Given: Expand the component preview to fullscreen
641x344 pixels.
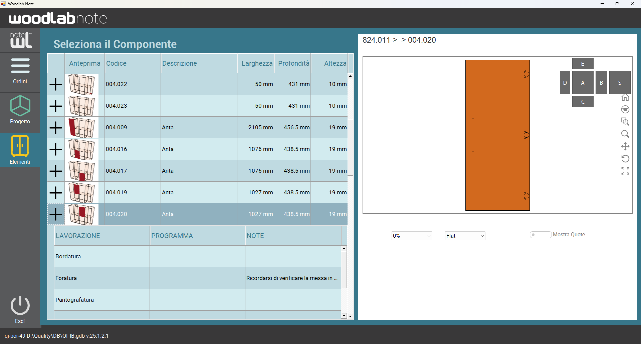Looking at the screenshot, I should point(626,171).
